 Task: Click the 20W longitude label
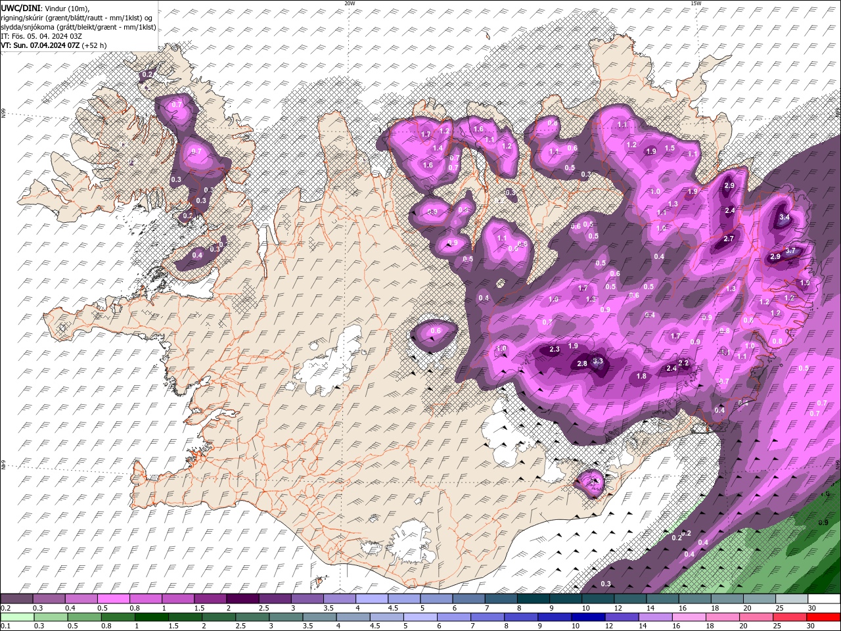click(x=350, y=3)
